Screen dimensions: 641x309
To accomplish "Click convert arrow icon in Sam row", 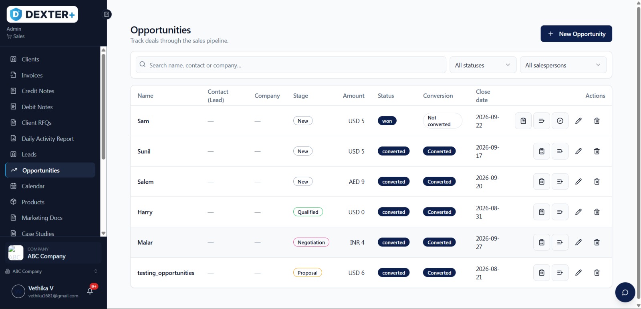I will (x=542, y=121).
